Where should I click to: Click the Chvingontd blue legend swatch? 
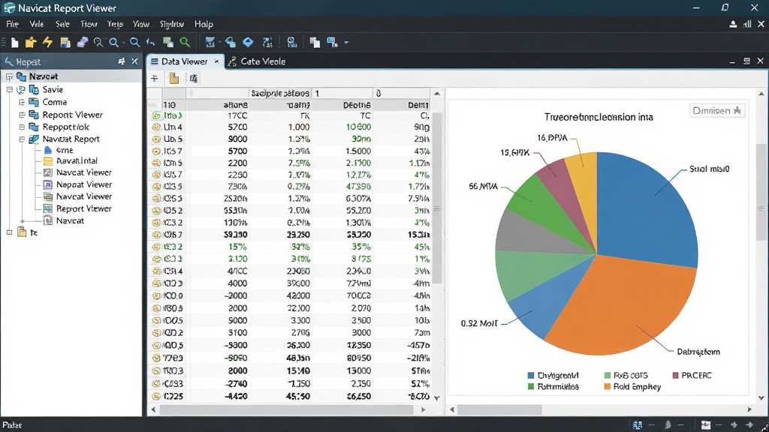pyautogui.click(x=531, y=375)
